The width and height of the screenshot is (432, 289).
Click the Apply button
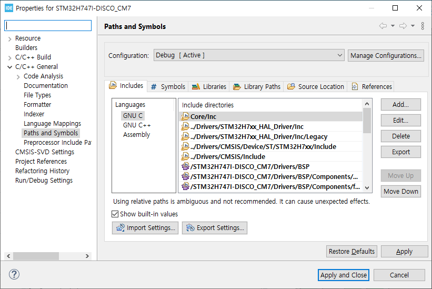[x=404, y=251]
